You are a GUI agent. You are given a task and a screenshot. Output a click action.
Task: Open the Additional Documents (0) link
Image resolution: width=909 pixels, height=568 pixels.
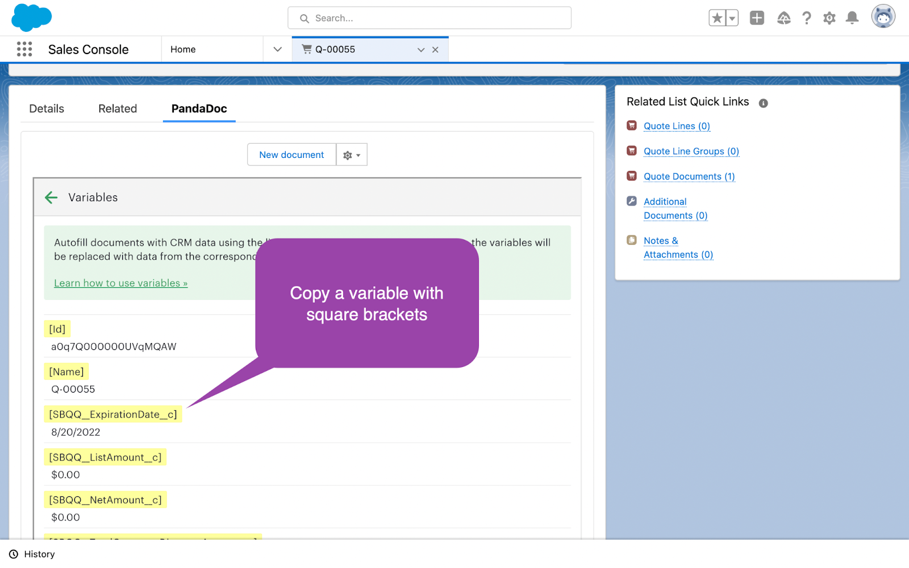(x=676, y=208)
